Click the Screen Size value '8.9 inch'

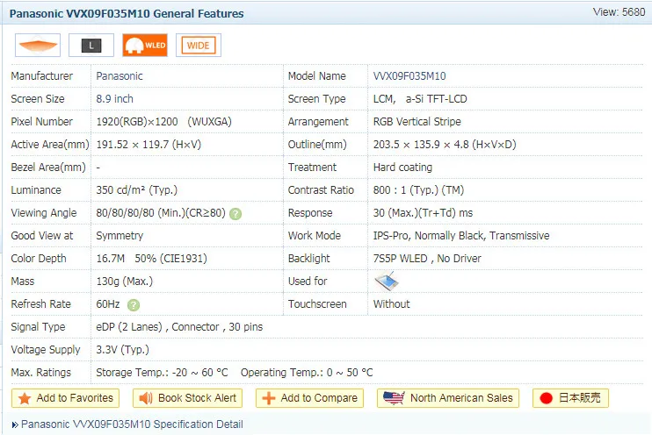point(115,99)
